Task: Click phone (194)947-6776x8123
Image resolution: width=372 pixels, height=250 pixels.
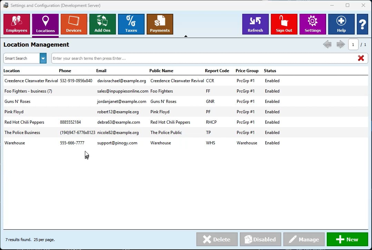Action: (78, 133)
